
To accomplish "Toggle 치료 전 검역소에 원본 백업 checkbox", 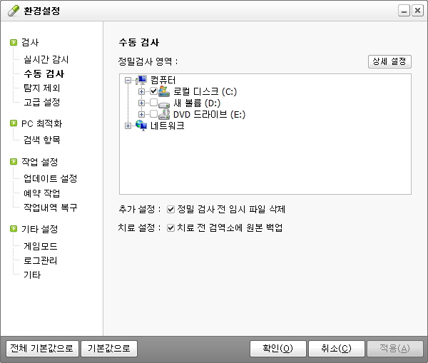I will [170, 228].
